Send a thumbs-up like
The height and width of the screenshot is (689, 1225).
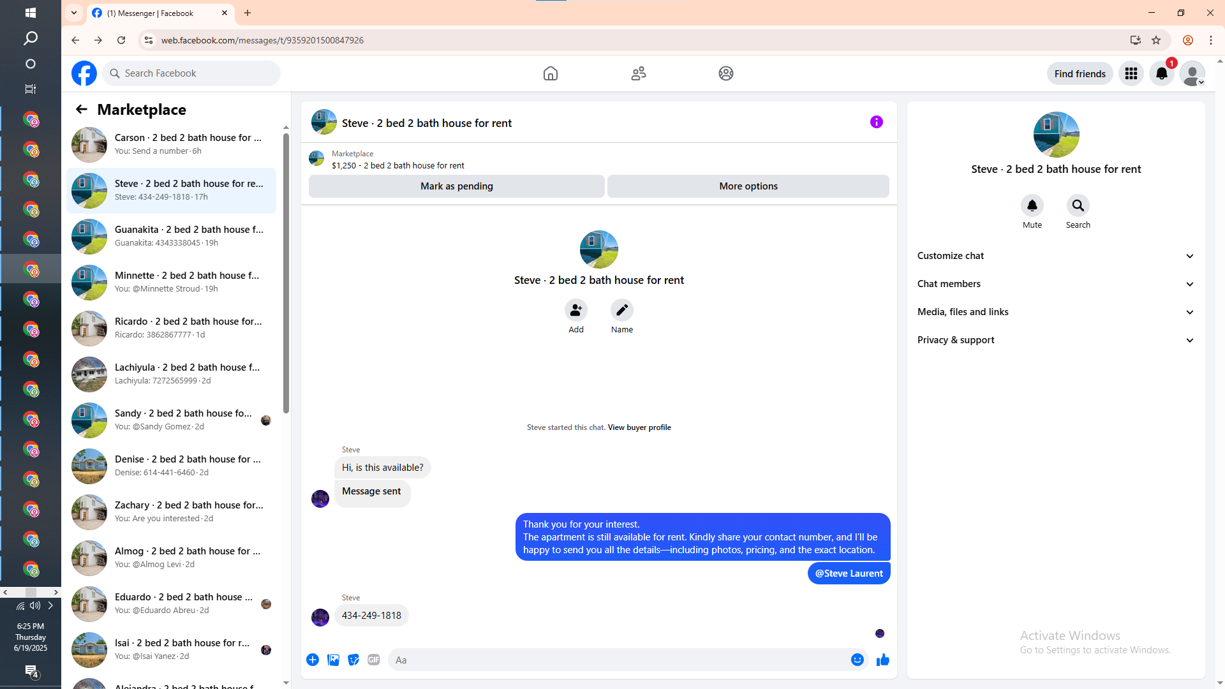pos(883,660)
